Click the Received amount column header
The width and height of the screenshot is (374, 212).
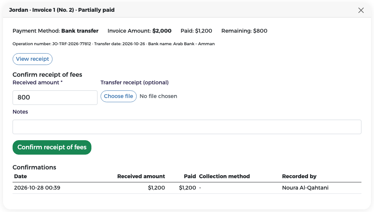[x=141, y=176]
